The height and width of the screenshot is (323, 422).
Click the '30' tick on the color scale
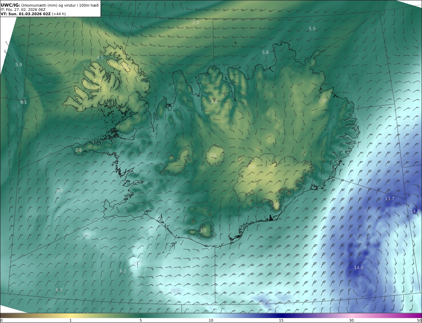pyautogui.click(x=351, y=320)
